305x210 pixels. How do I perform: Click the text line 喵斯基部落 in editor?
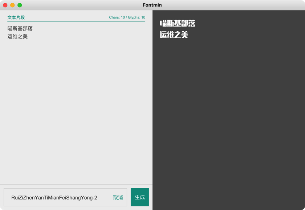[x=20, y=28]
